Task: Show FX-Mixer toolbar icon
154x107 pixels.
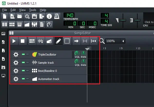Action: pyautogui.click(x=34, y=24)
